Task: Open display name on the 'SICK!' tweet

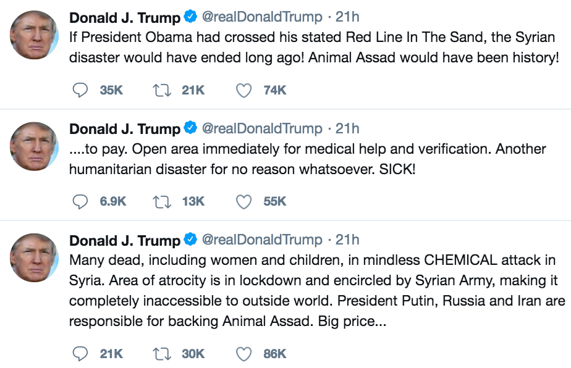Action: click(125, 128)
